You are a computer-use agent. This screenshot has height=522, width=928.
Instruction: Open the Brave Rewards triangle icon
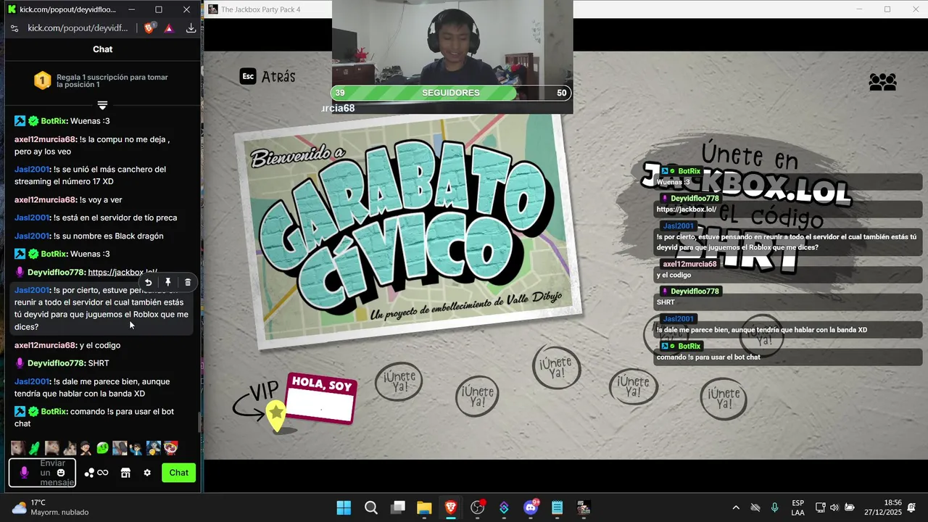tap(169, 28)
